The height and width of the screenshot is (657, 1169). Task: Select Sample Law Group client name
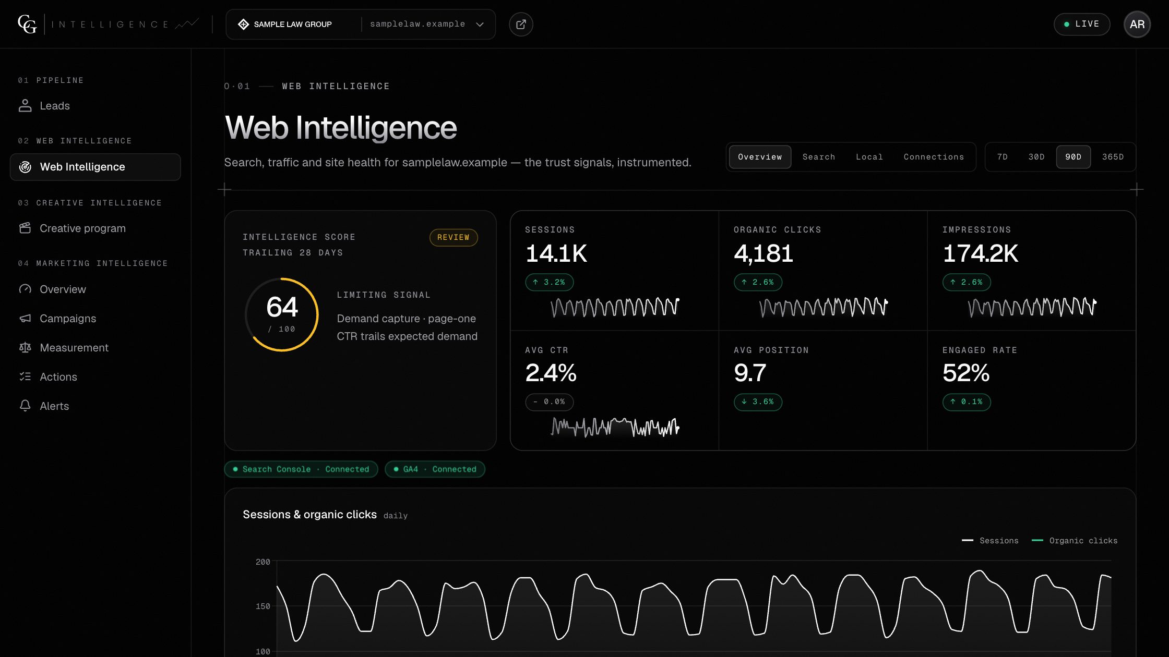click(293, 24)
